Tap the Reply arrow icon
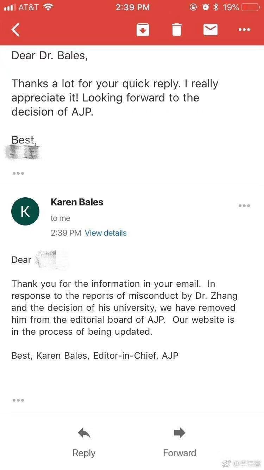 84,433
